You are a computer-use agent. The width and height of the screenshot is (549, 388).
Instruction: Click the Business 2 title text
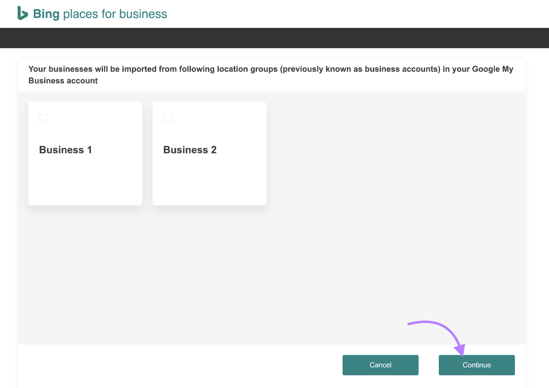tap(190, 150)
